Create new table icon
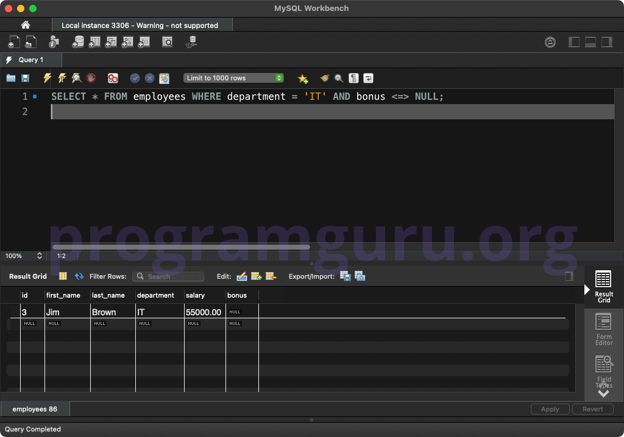 point(94,42)
